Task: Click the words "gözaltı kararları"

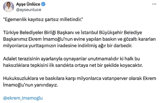Action: coord(140,39)
